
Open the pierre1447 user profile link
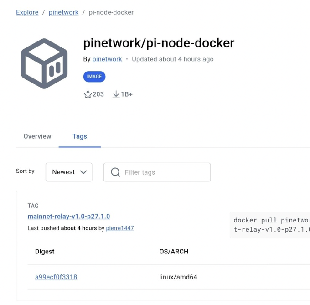(120, 228)
